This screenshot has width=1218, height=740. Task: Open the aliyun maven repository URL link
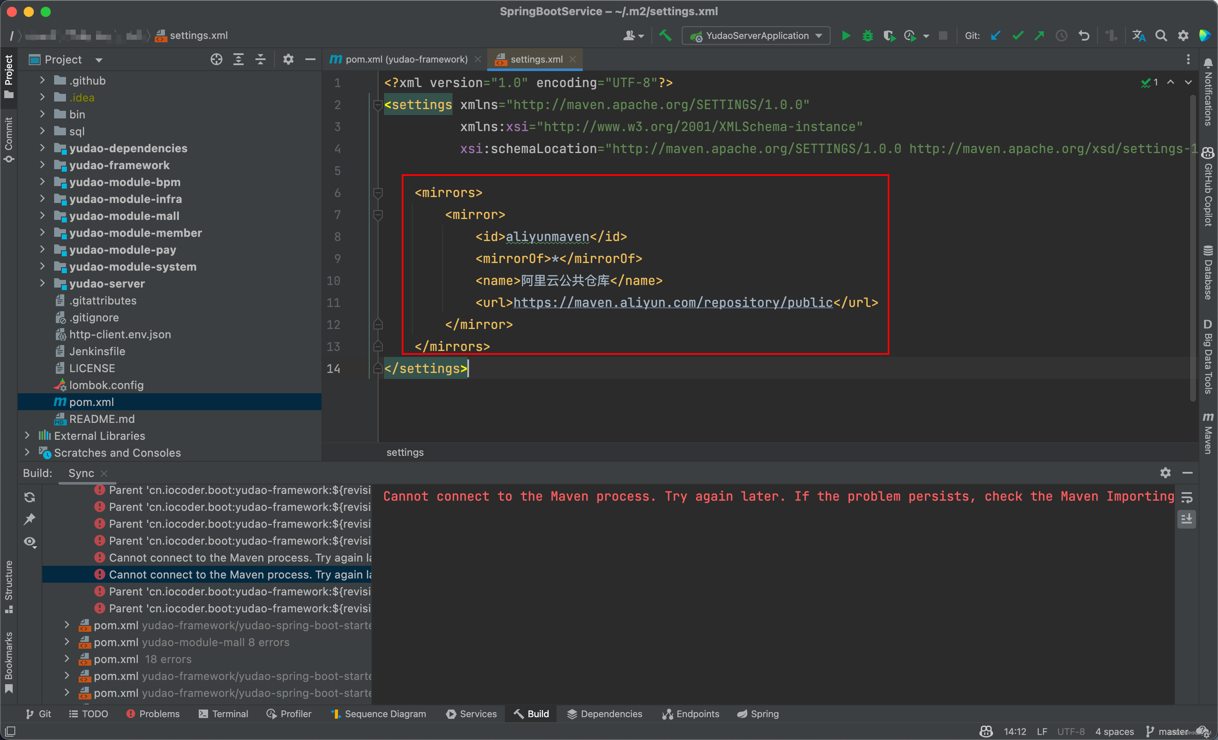click(x=673, y=302)
